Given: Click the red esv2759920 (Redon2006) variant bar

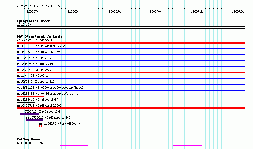Looking at the screenshot, I should (x=131, y=43).
